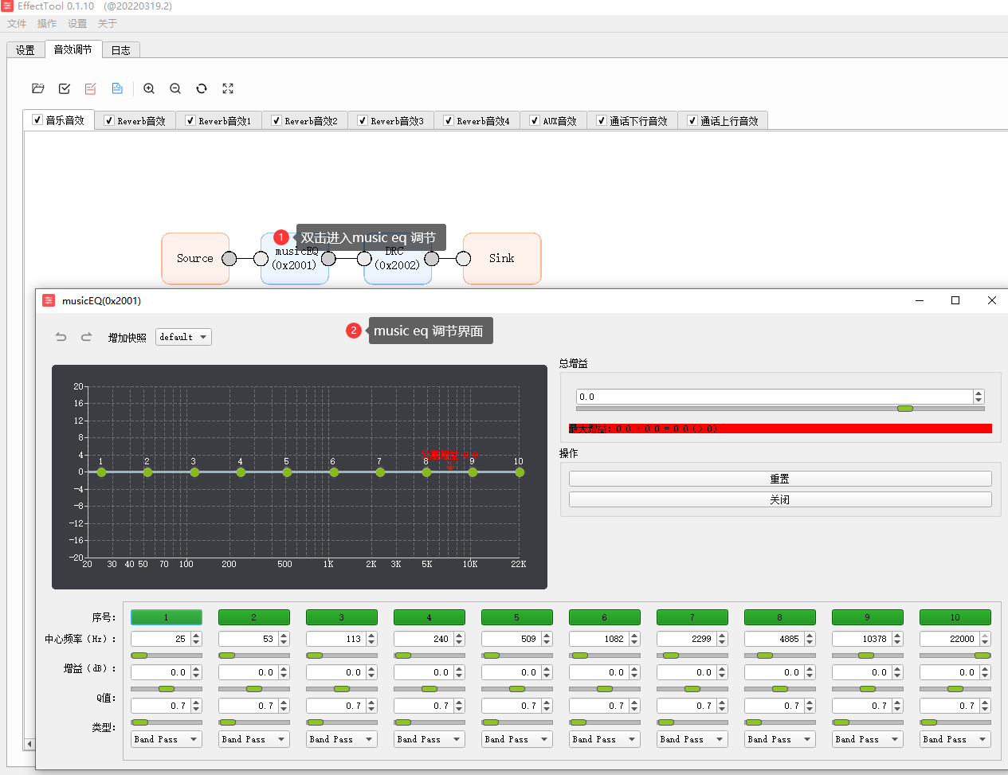The width and height of the screenshot is (1008, 775).
Task: Increase band 4 center frequency with up arrow
Action: [459, 636]
